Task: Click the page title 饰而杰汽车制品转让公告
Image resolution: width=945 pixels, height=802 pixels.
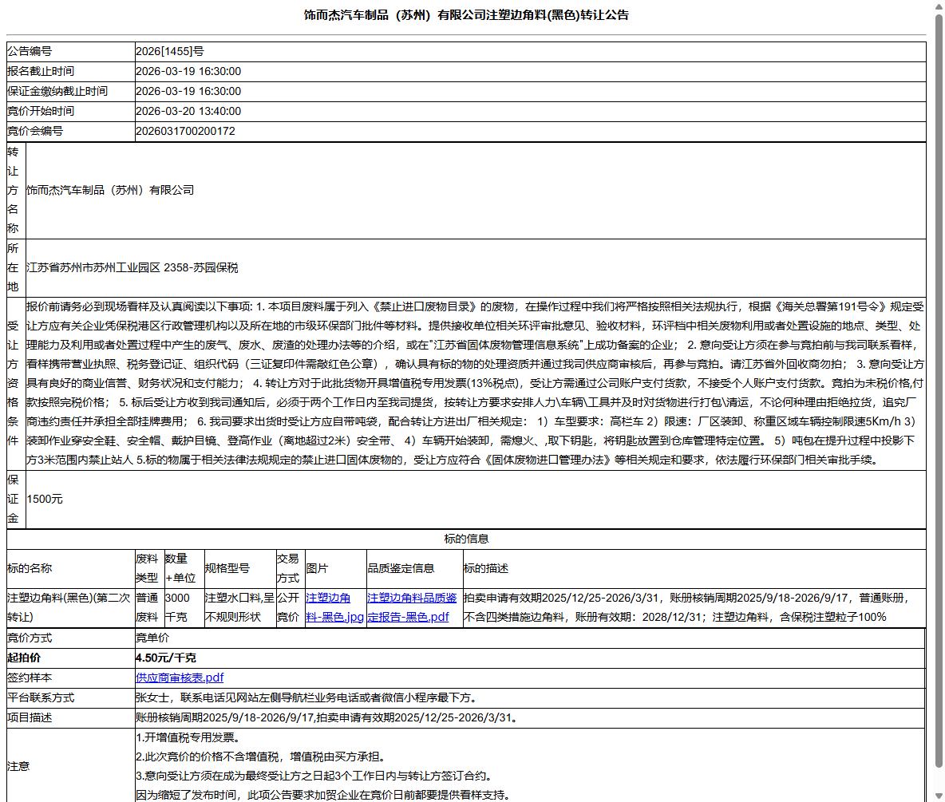Action: click(x=472, y=14)
